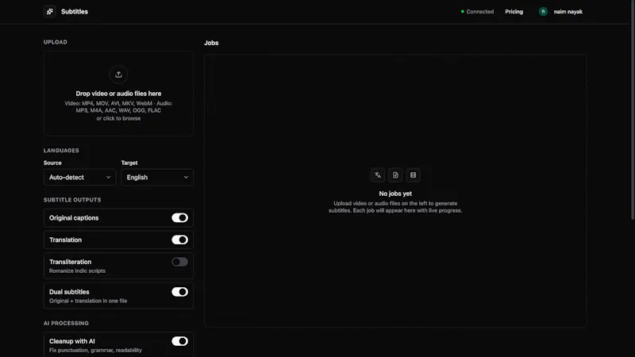Open the Pricing page link
635x357 pixels.
point(514,12)
